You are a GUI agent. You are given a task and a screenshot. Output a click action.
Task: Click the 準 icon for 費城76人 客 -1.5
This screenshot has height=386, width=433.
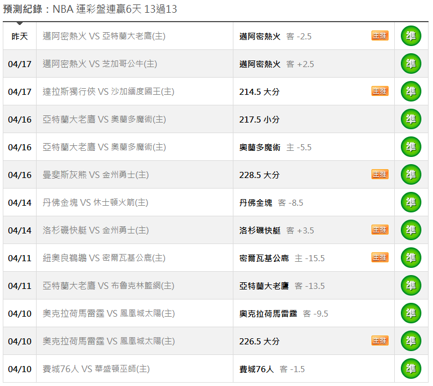[411, 369]
